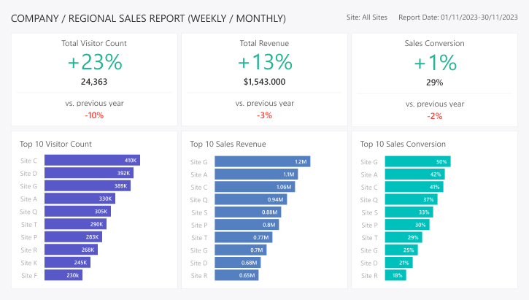
Task: Select the $1,543.000 revenue total
Action: (264, 82)
